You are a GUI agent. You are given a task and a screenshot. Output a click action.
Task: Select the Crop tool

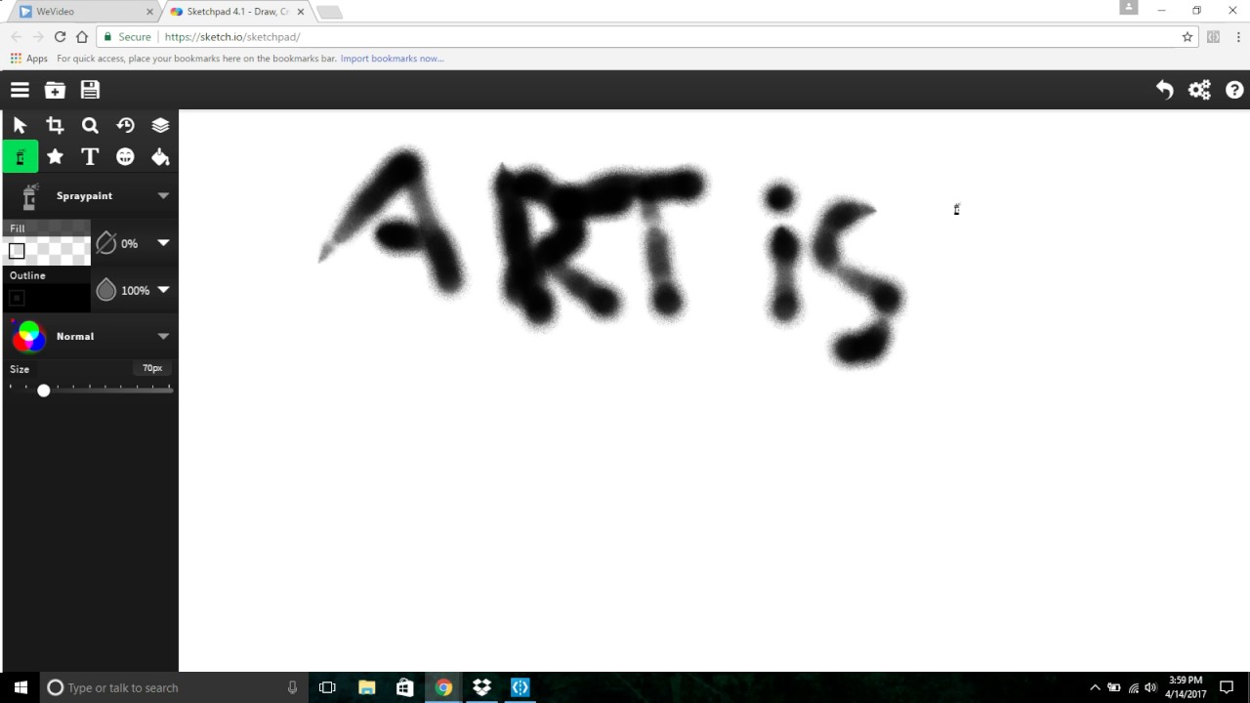click(x=55, y=125)
